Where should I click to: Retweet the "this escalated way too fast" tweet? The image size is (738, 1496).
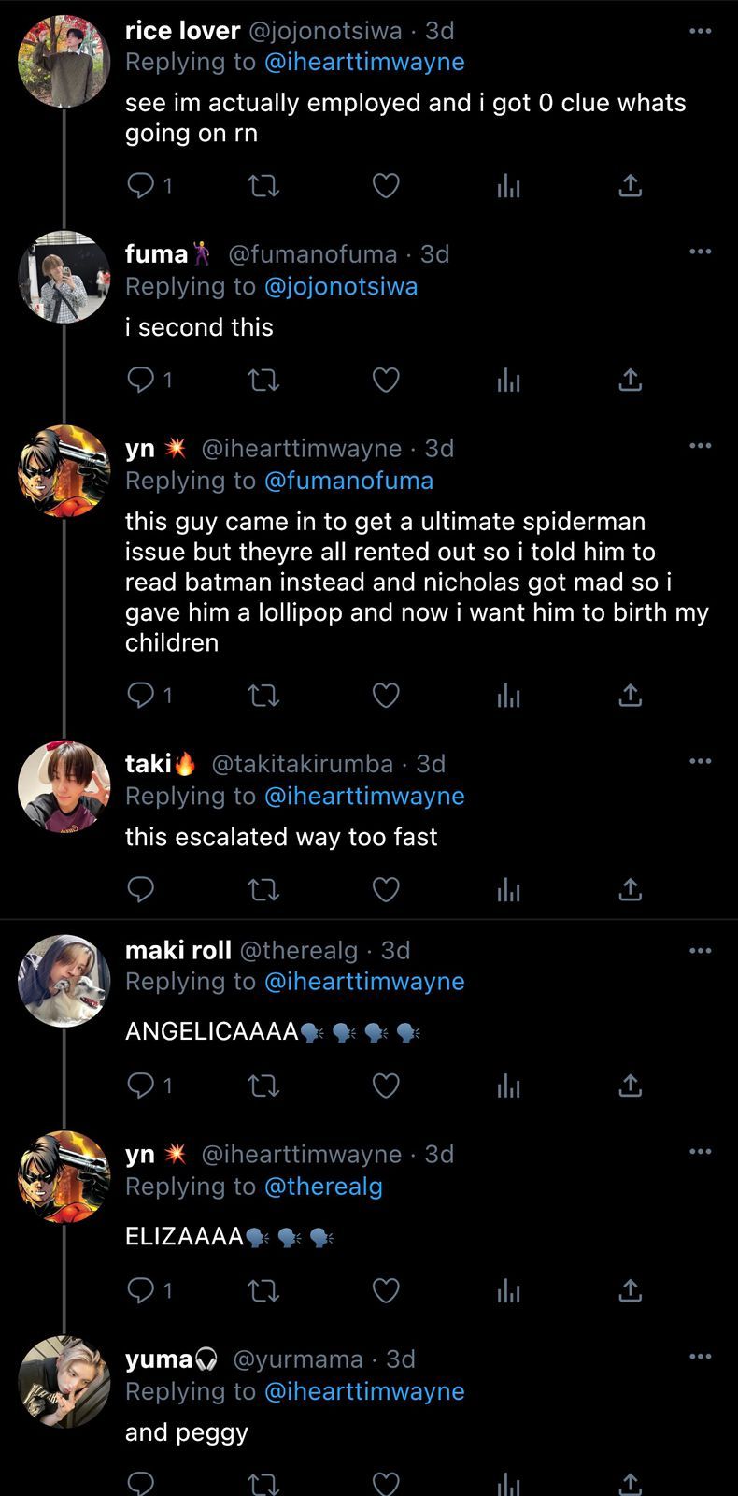(263, 888)
